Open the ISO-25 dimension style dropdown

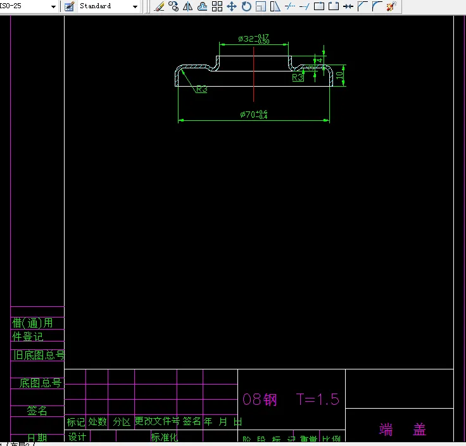click(53, 6)
